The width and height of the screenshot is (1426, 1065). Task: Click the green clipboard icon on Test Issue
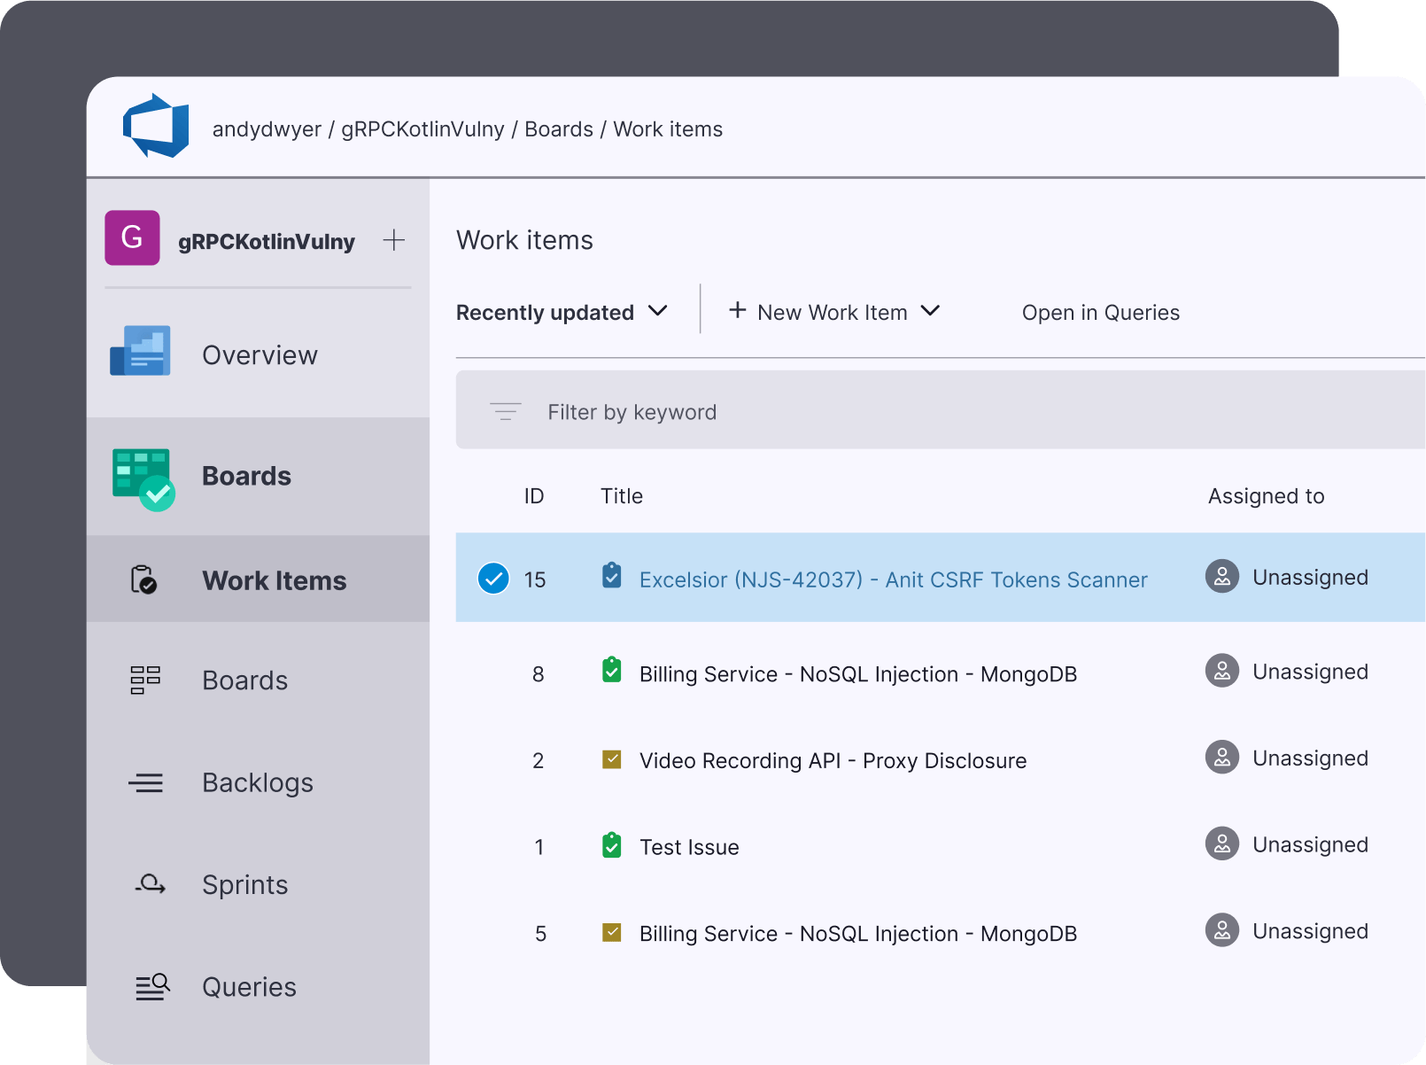point(611,844)
